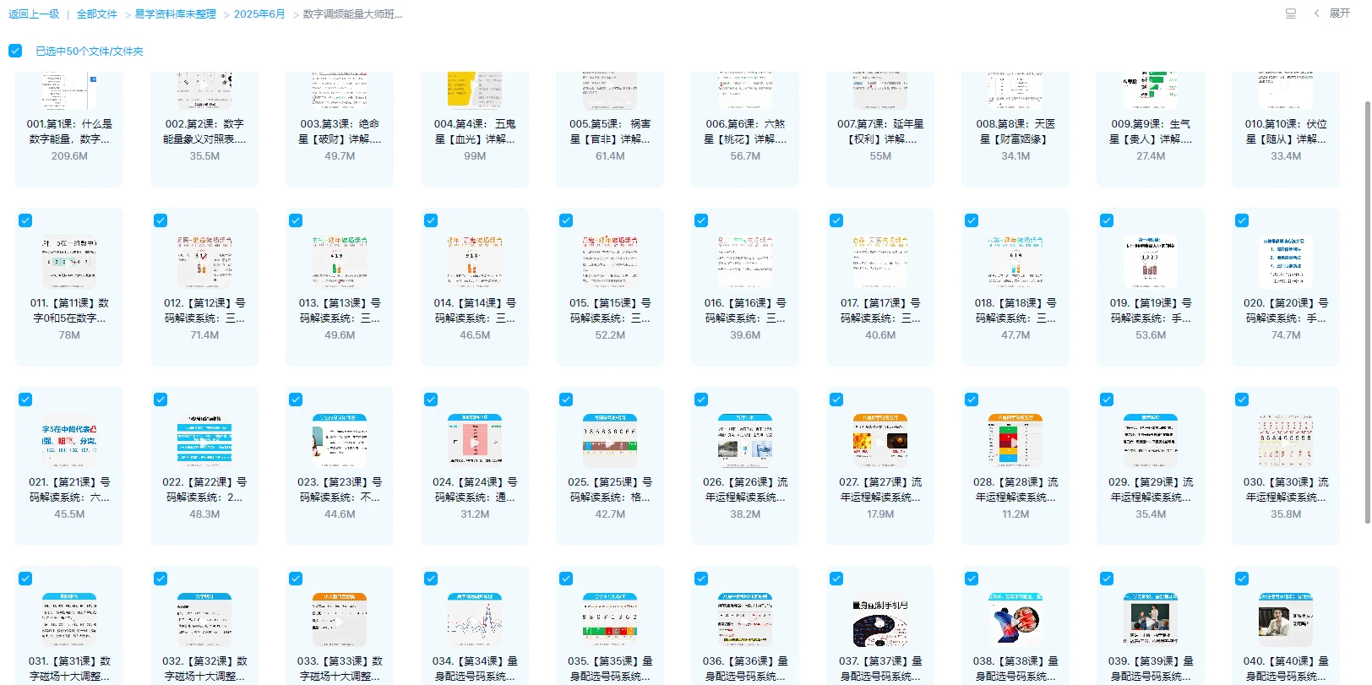Viewport: 1372px width, 685px height.
Task: Open 易学资料库未整理 breadcrumb folder
Action: [x=176, y=14]
